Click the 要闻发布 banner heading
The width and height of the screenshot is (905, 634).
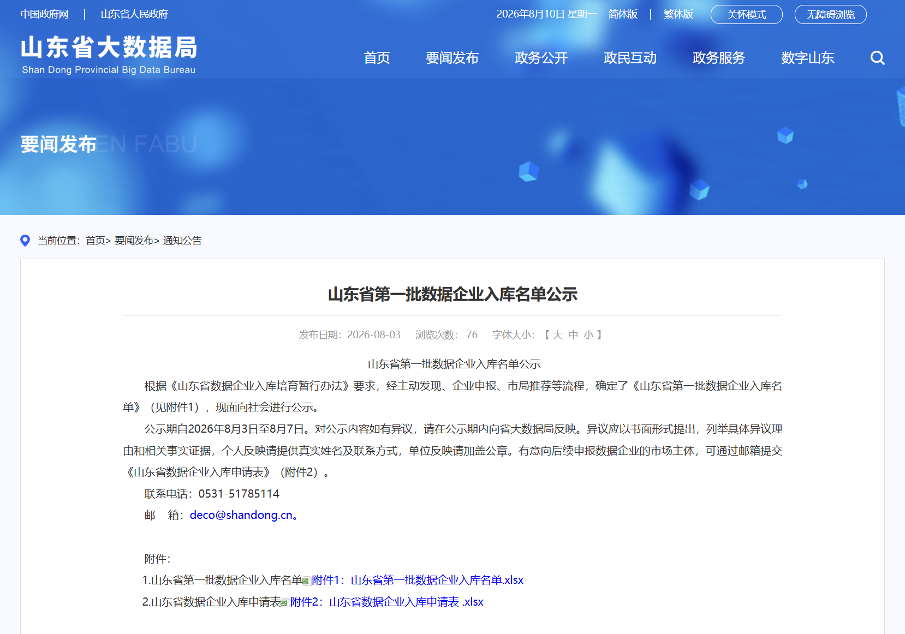click(58, 144)
